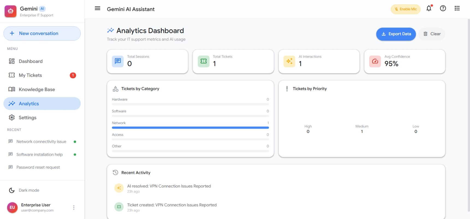Open Knowledge Base page
Image resolution: width=470 pixels, height=219 pixels.
click(x=42, y=89)
